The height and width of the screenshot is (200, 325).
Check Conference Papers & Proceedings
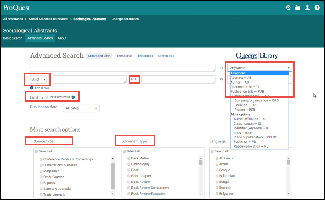(x=41, y=159)
